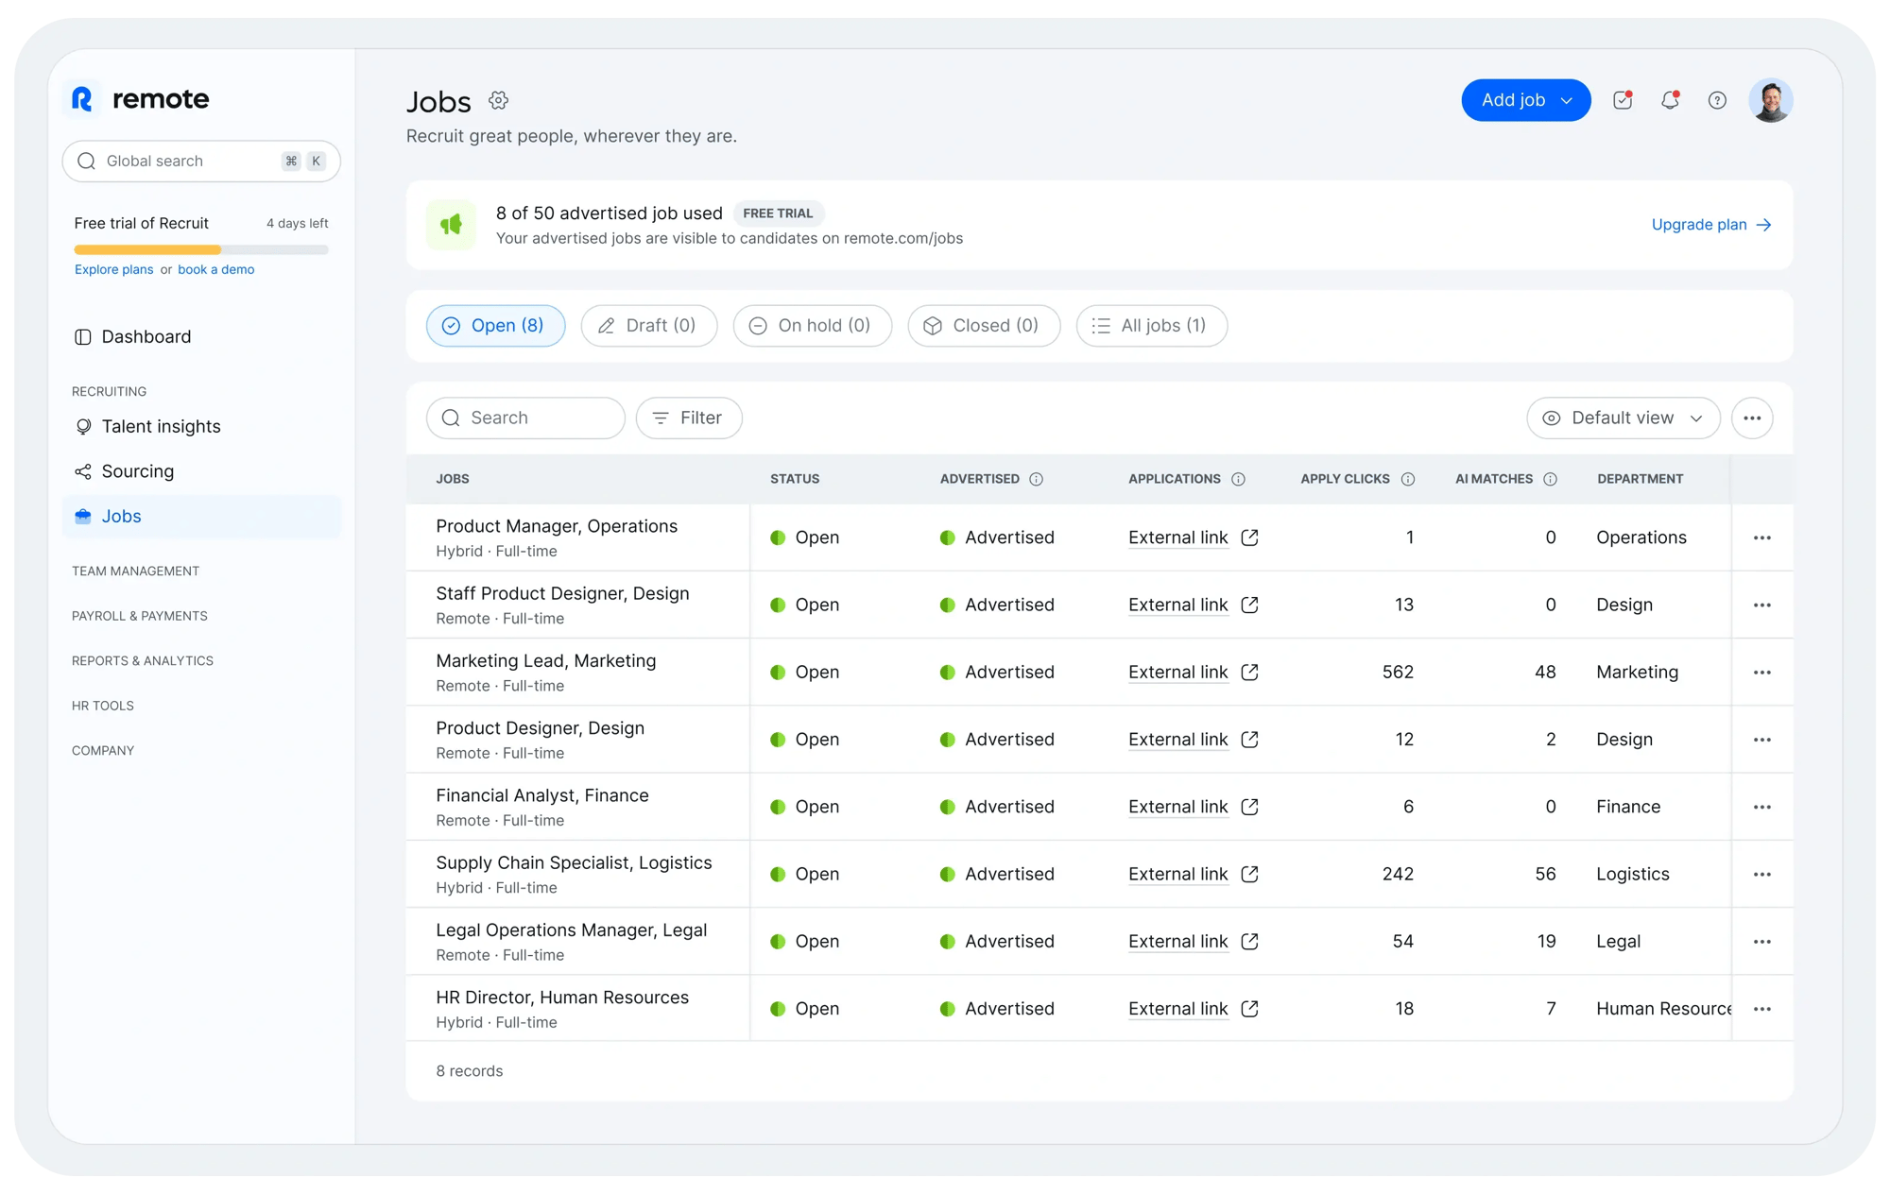
Task: Open the Filter button
Action: (688, 418)
